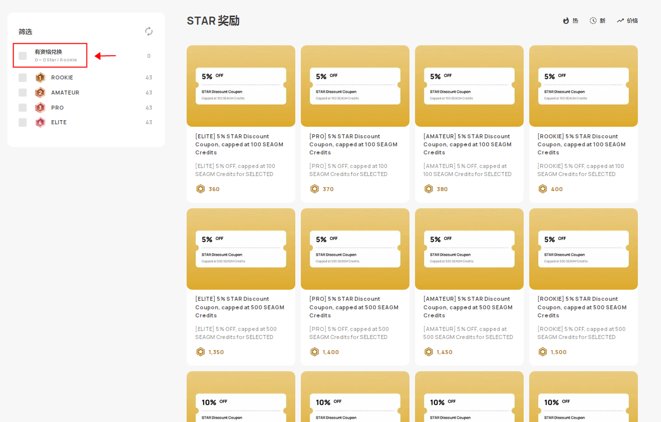
Task: Click the ELITE level 4 badge icon
Action: click(x=40, y=122)
